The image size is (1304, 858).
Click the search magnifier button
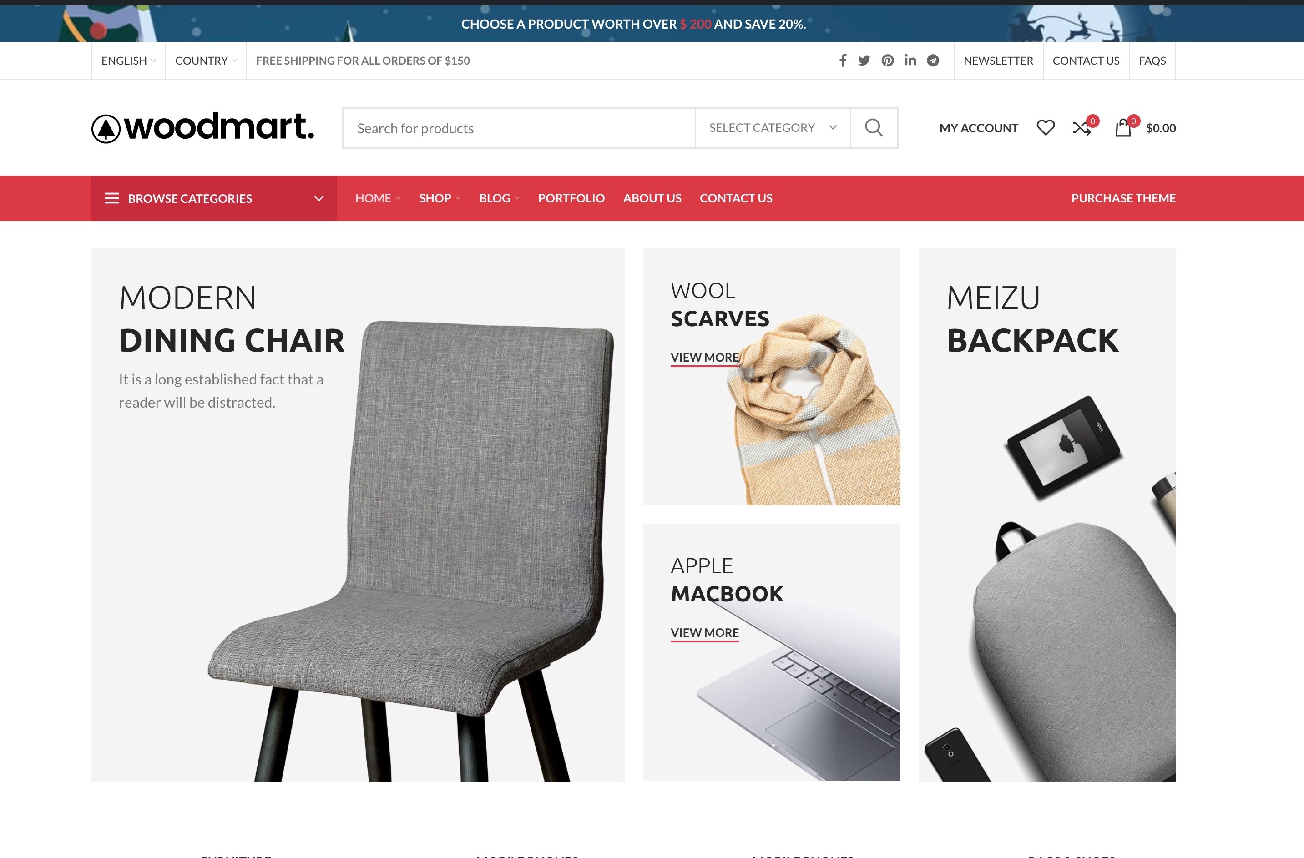tap(874, 128)
